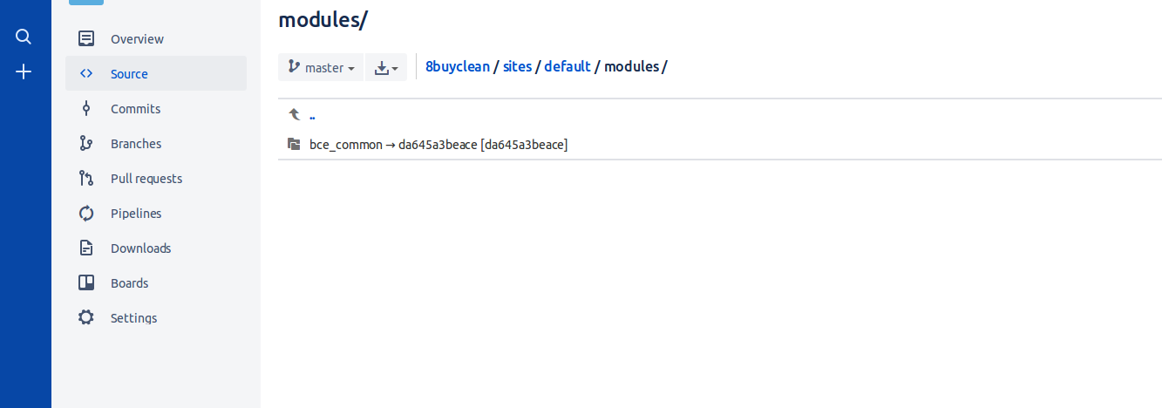Go to Pipelines section

click(156, 213)
